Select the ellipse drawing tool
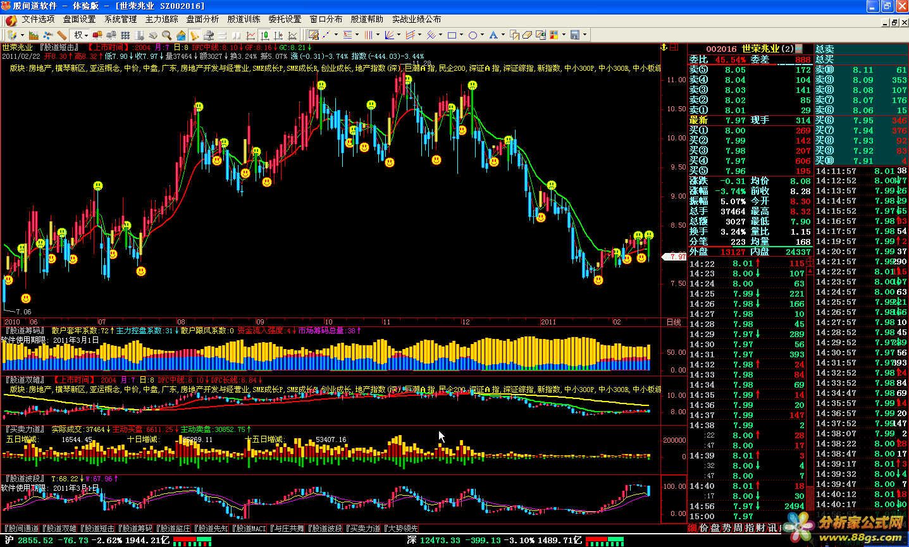The height and width of the screenshot is (547, 909). point(473,35)
